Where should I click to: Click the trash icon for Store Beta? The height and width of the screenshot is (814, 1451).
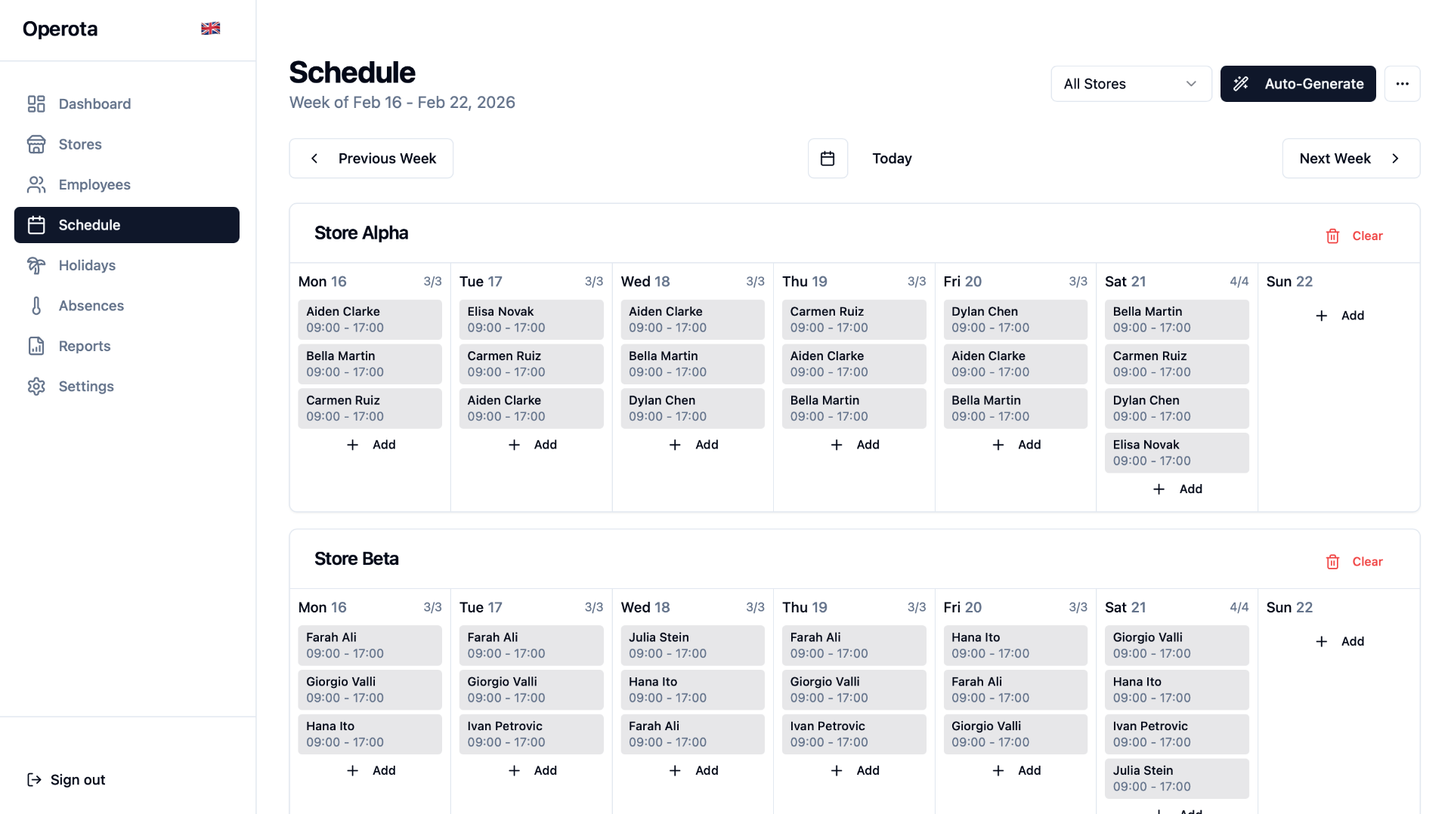click(1332, 562)
